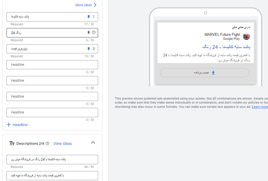This screenshot has width=268, height=181.
Task: Click the blue ad headline link in the preview
Action: pos(226,47)
